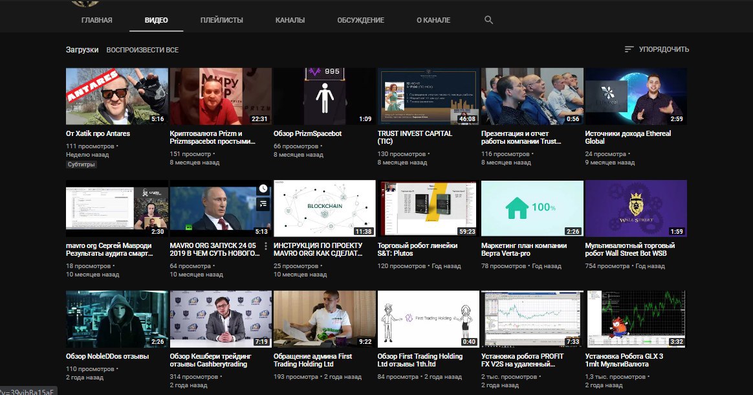
Task: Click title От Xatik про Antares
Action: click(x=98, y=133)
